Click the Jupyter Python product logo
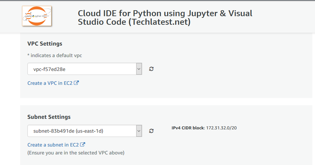This screenshot has width=315, height=165. click(x=37, y=16)
